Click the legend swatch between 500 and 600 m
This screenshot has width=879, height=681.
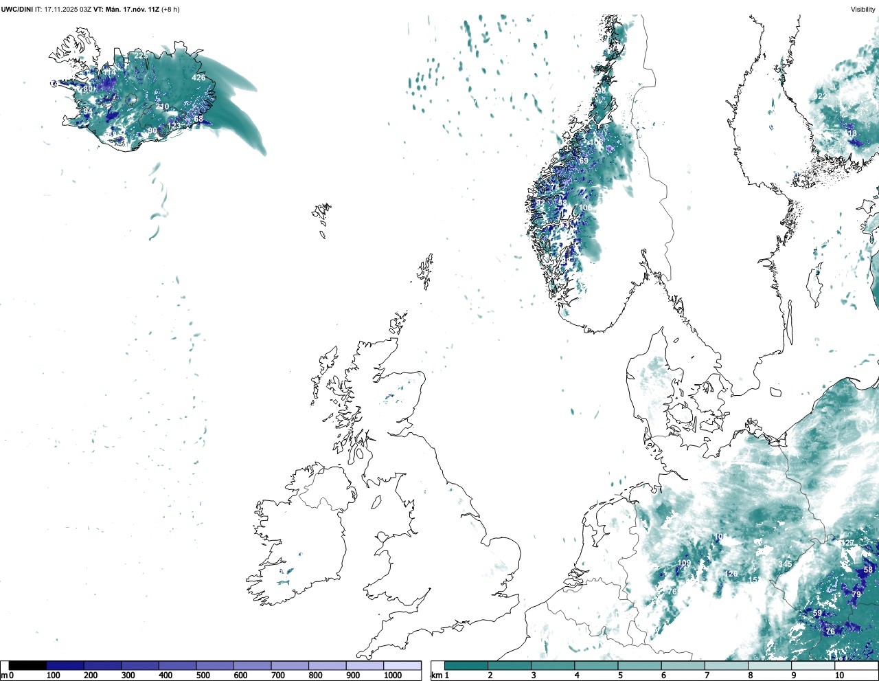tap(215, 665)
